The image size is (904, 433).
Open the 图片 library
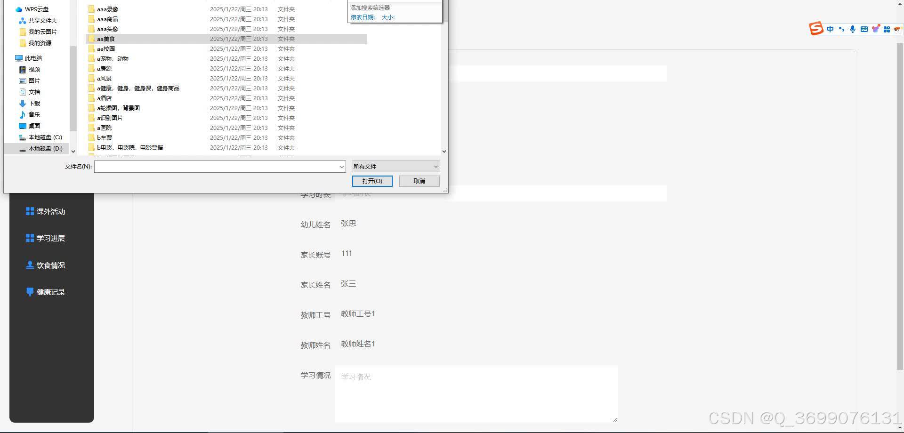click(29, 81)
